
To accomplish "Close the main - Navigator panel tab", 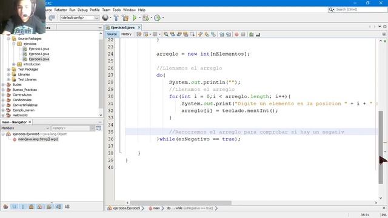I will click(x=30, y=122).
